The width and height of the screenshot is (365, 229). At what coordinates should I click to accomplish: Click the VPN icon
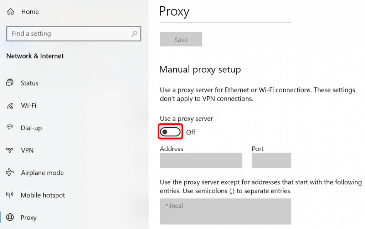coord(10,150)
